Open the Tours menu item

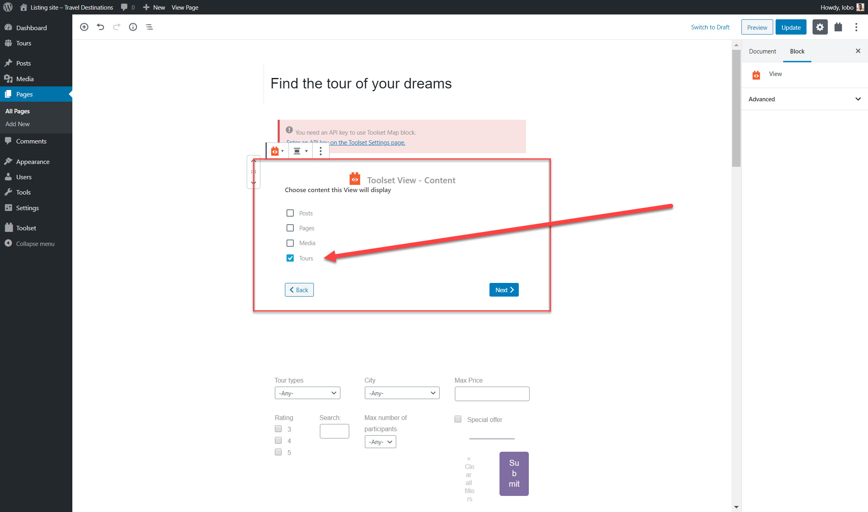click(x=24, y=43)
